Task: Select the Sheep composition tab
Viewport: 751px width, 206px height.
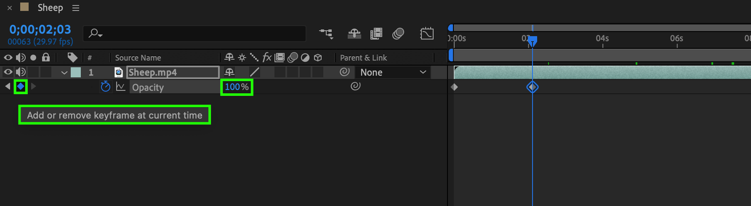Action: tap(50, 8)
